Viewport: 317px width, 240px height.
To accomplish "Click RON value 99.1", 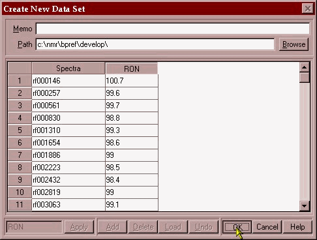I will [x=132, y=205].
